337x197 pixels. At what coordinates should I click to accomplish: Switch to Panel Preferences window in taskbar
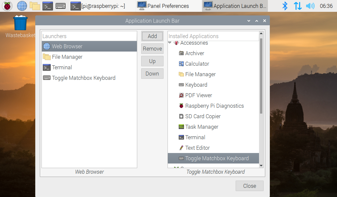(x=163, y=6)
